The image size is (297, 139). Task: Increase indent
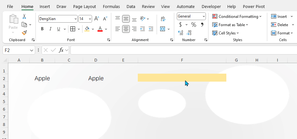(x=151, y=29)
